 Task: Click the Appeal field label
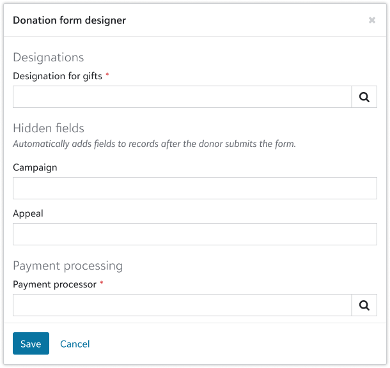pos(28,213)
